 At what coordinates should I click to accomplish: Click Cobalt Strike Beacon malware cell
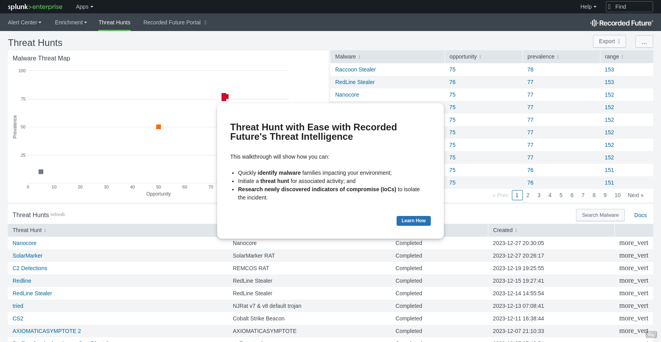coord(258,318)
